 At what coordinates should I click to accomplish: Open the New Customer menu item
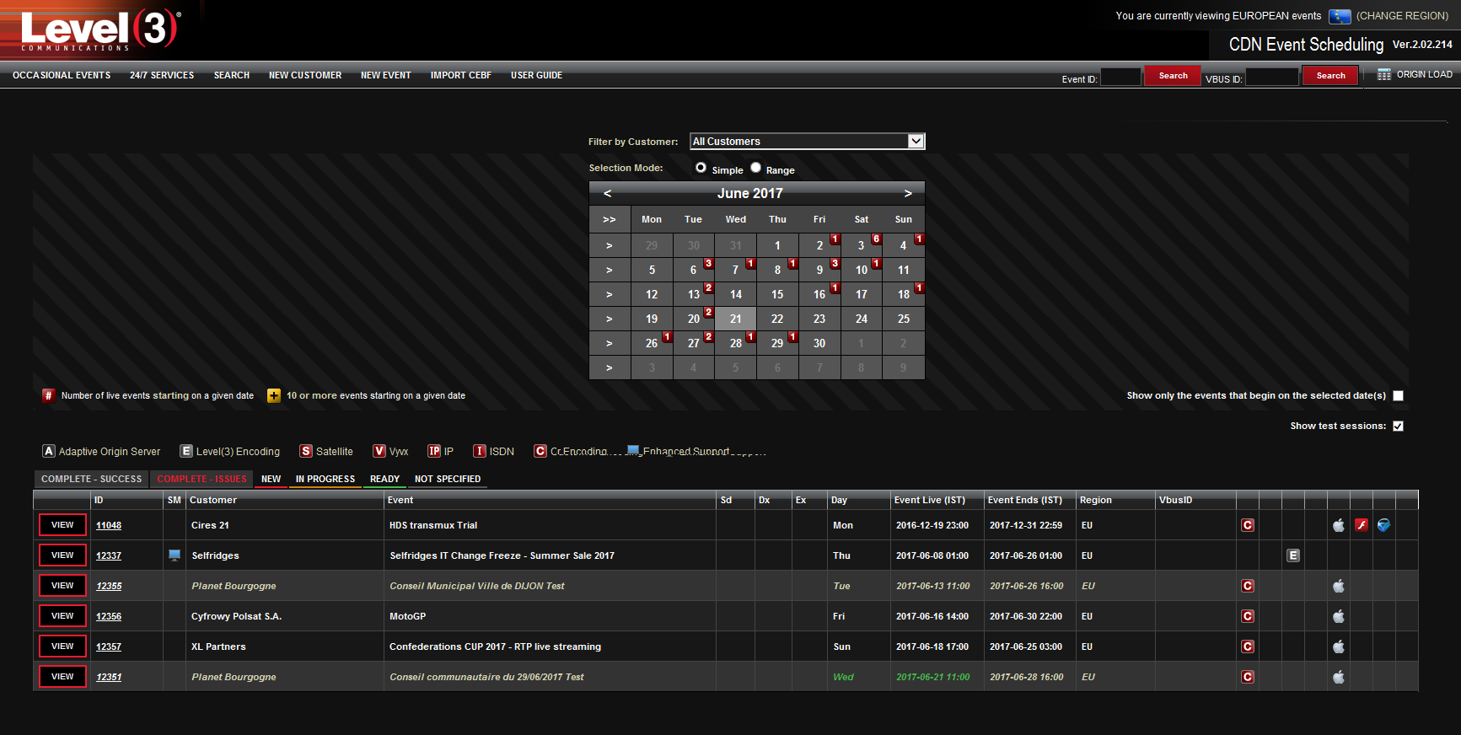pyautogui.click(x=305, y=75)
